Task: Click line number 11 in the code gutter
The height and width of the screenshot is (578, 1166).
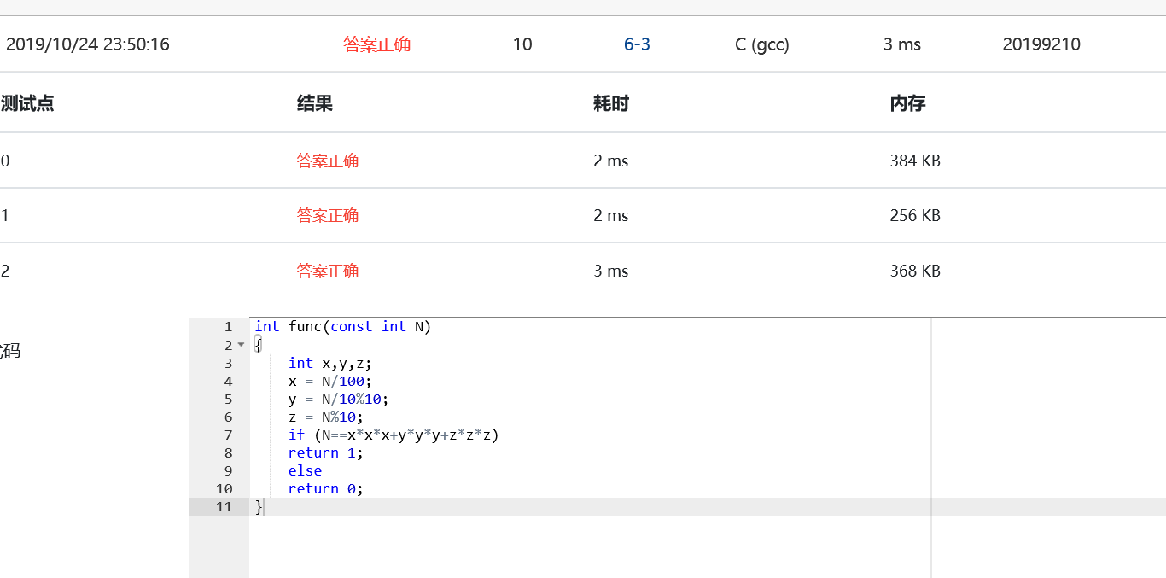Action: pyautogui.click(x=224, y=506)
